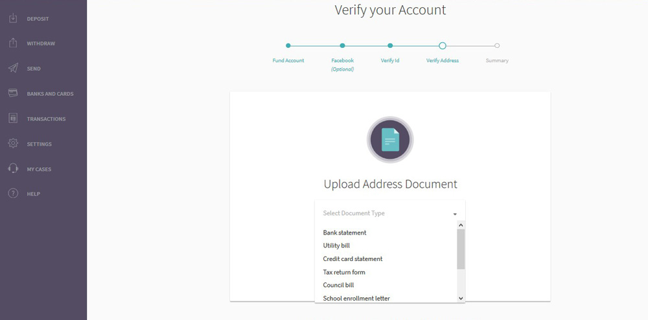
Task: Go to the Fund Account step
Action: (288, 46)
